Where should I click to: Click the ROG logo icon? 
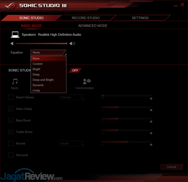click(10, 6)
